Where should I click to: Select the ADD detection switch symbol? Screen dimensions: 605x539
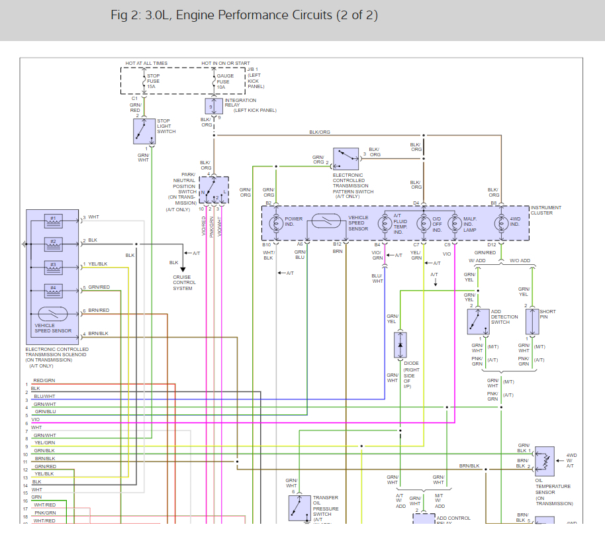coord(478,321)
